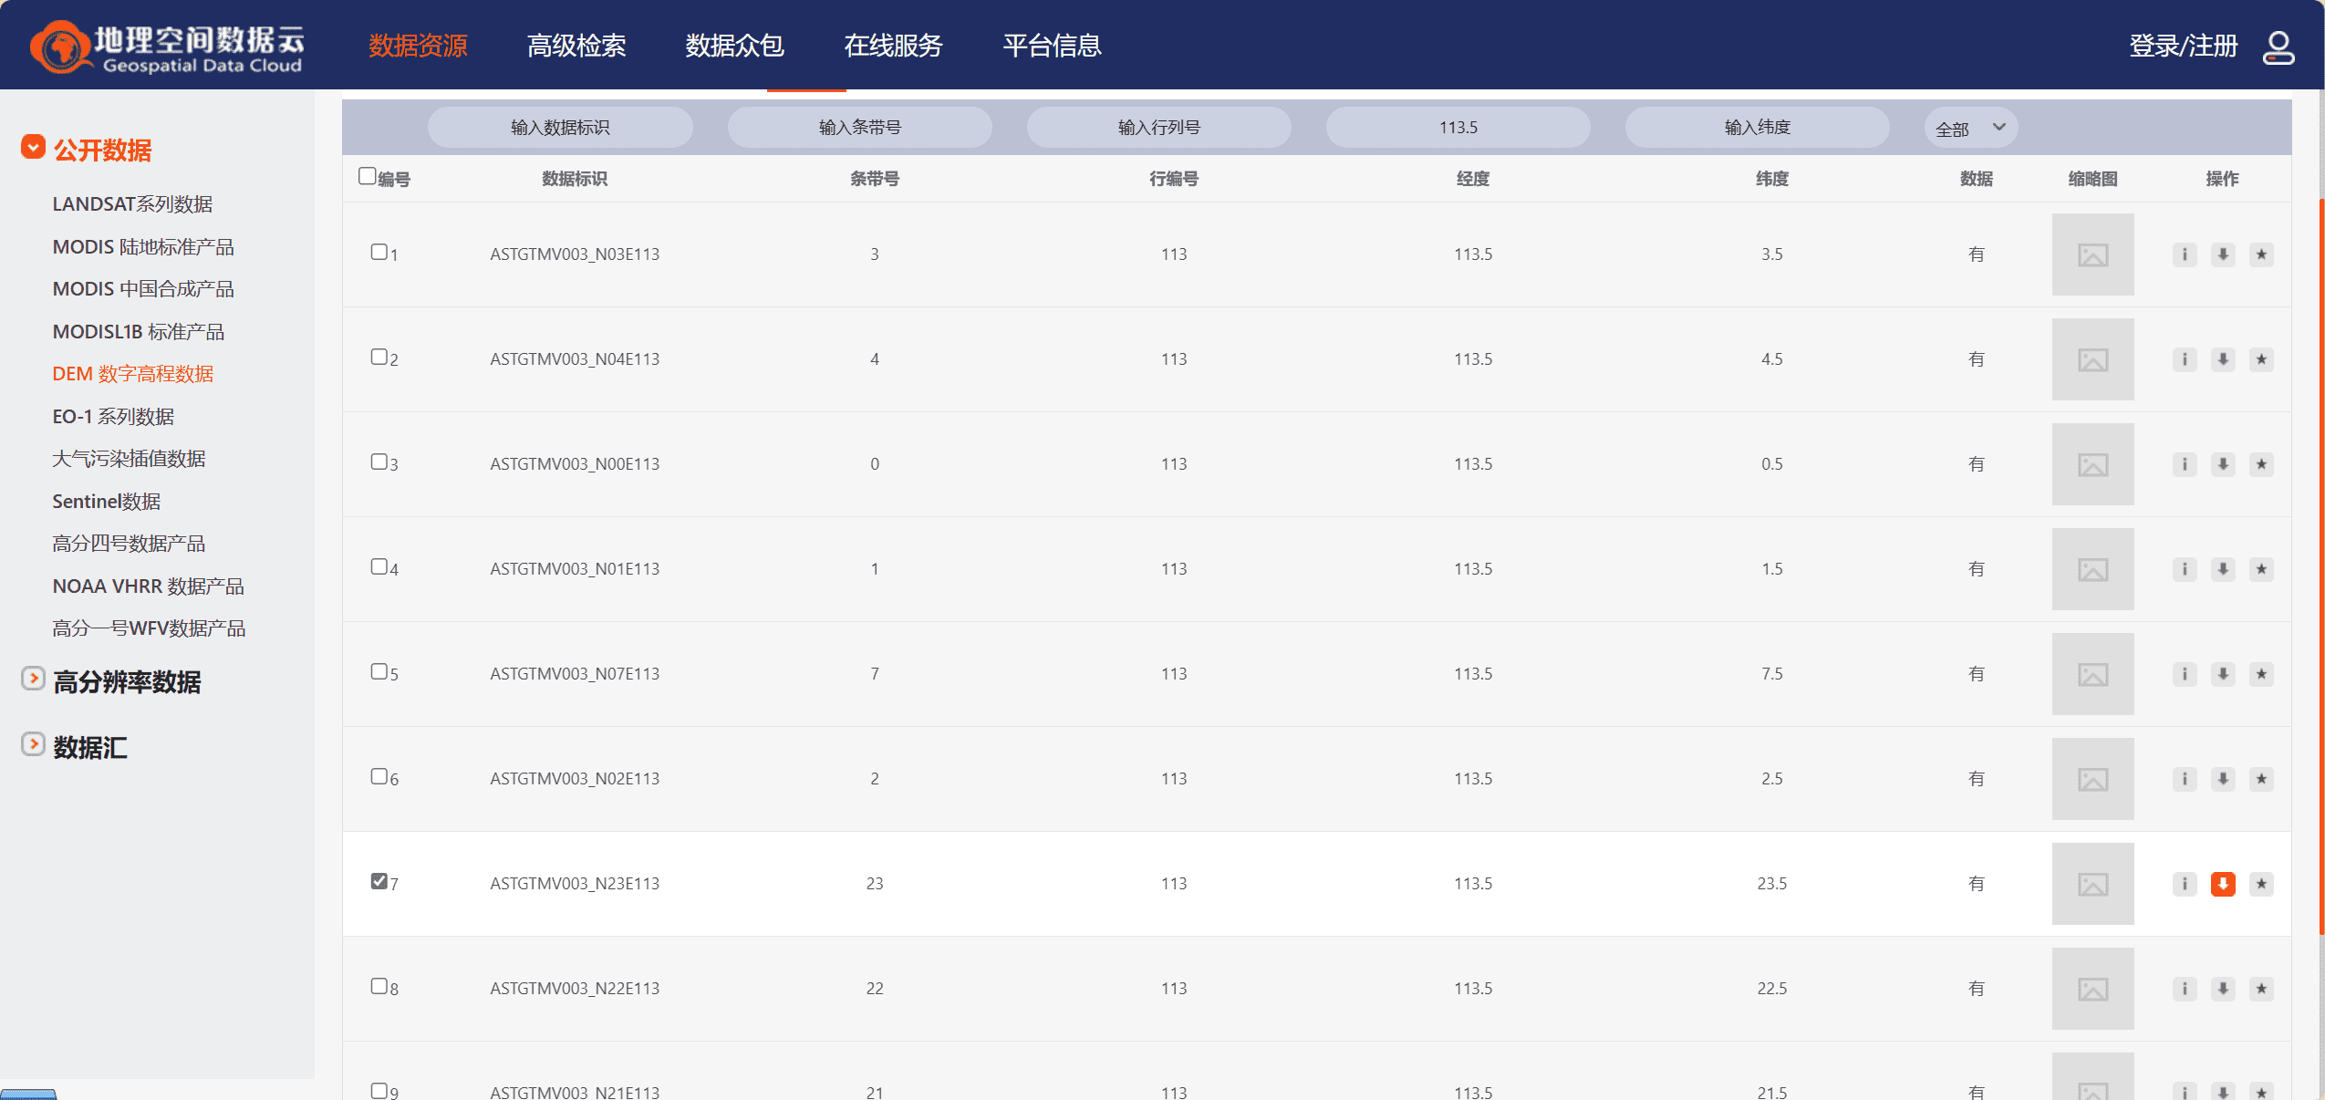Download ASTGTMV003_N03E113 with the arrow icon
This screenshot has height=1100, width=2325.
(x=2223, y=254)
